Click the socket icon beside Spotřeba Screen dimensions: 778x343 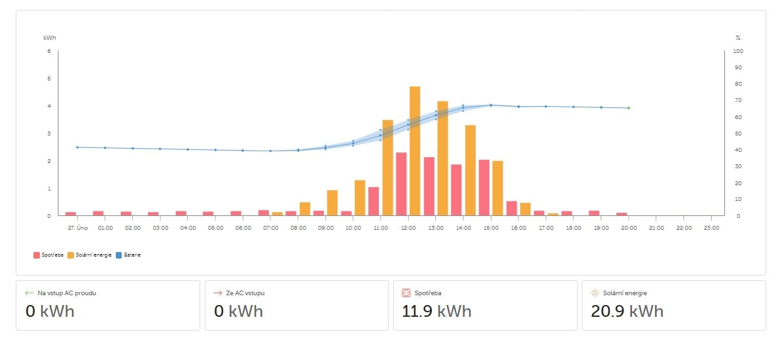[406, 293]
